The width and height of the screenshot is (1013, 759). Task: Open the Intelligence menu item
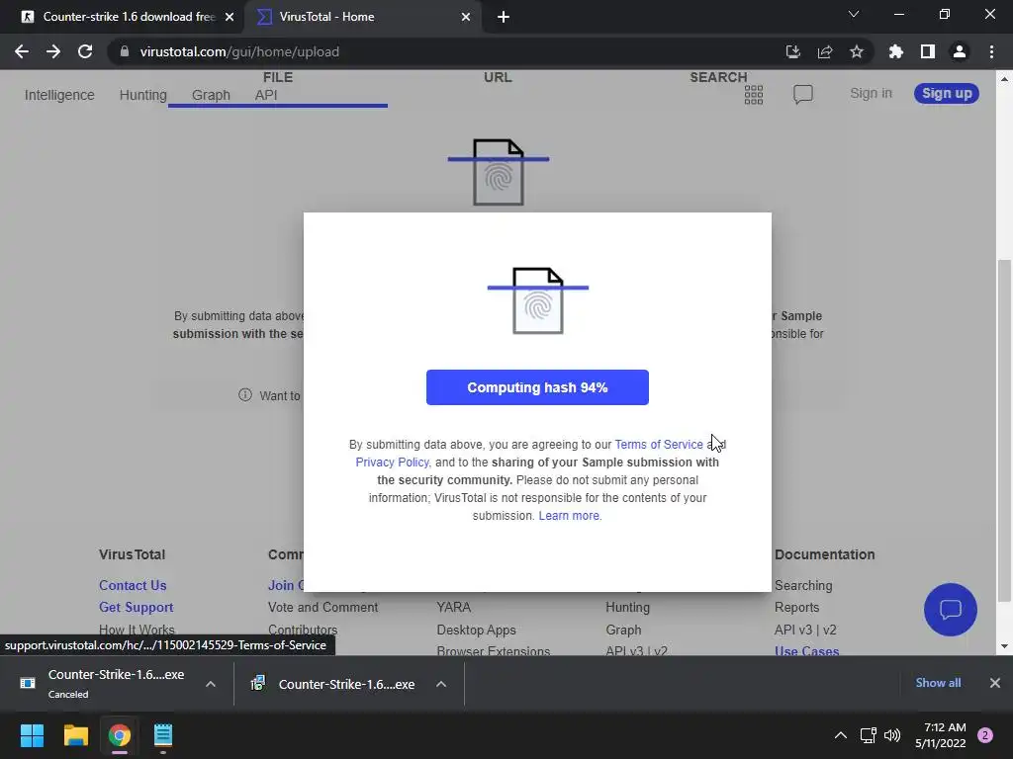coord(59,95)
